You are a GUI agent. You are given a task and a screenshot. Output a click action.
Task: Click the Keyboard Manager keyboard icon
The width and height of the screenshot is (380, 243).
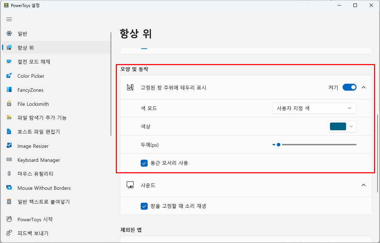pyautogui.click(x=9, y=160)
